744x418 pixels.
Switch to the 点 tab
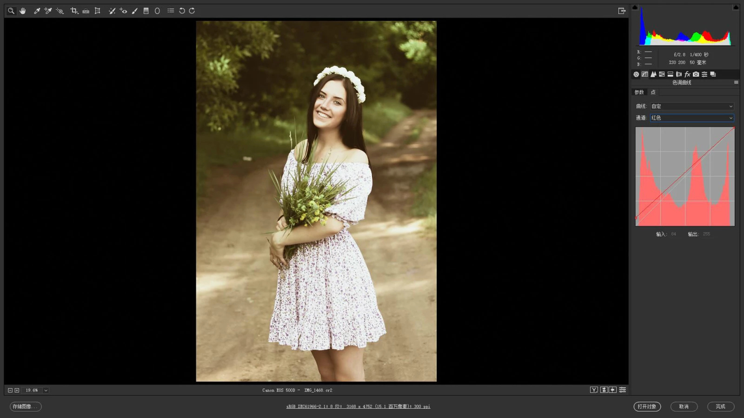tap(653, 92)
